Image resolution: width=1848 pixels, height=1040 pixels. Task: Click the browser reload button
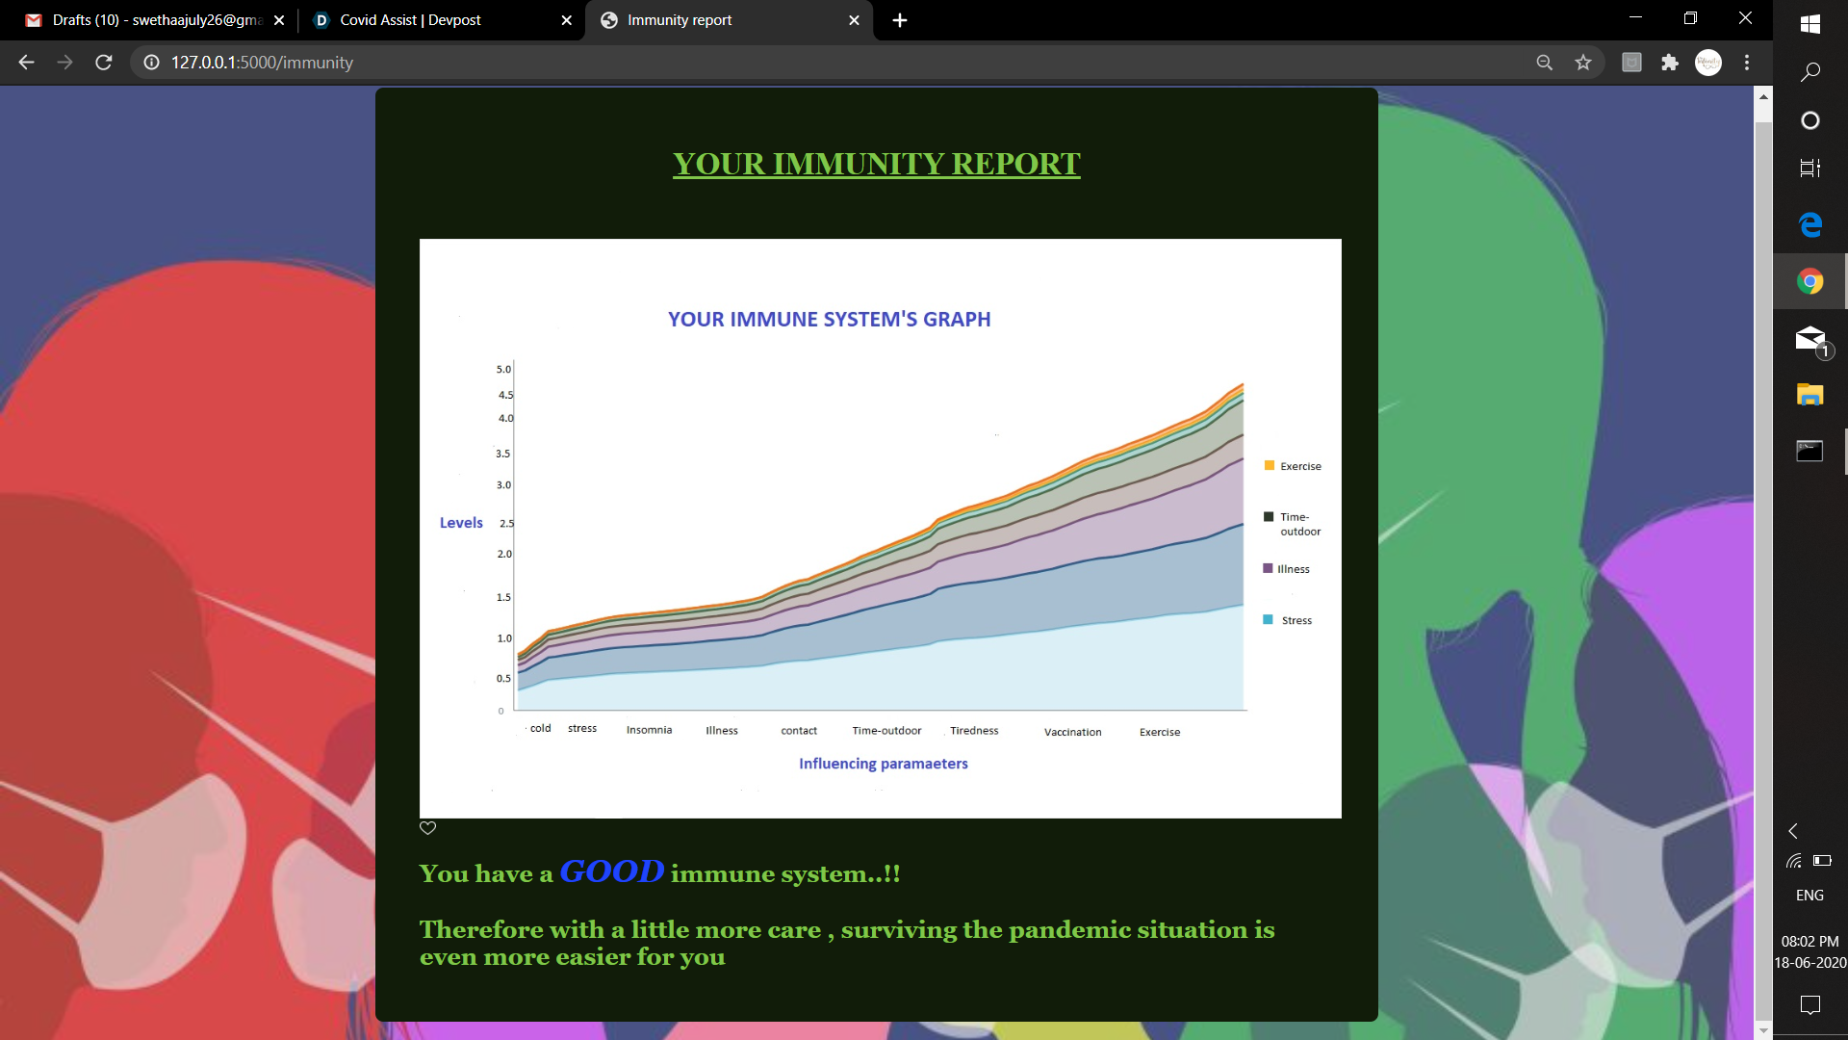[x=104, y=63]
